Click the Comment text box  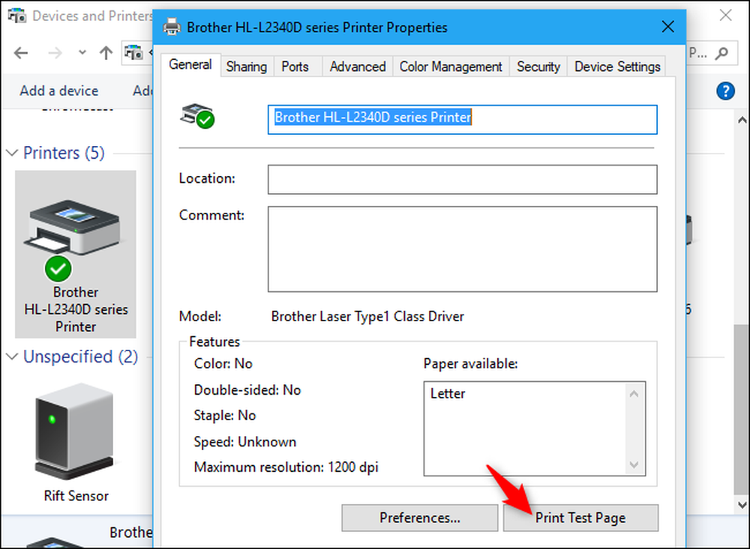(463, 249)
